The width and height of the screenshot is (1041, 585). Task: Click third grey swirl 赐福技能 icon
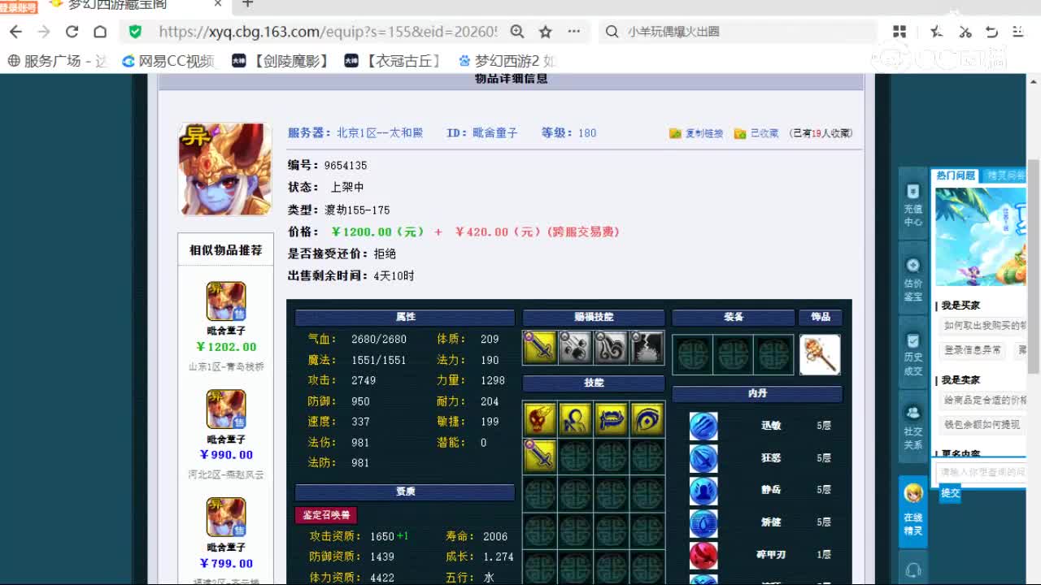tap(611, 348)
